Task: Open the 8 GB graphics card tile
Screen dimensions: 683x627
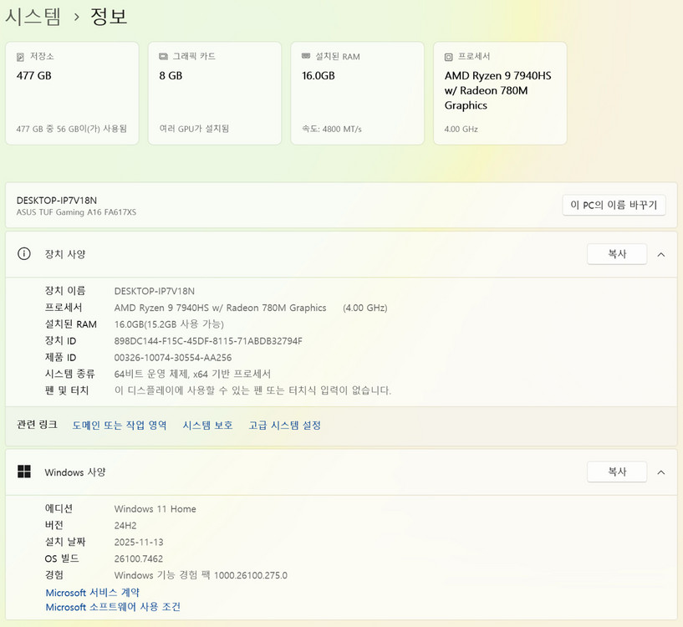Action: point(215,93)
